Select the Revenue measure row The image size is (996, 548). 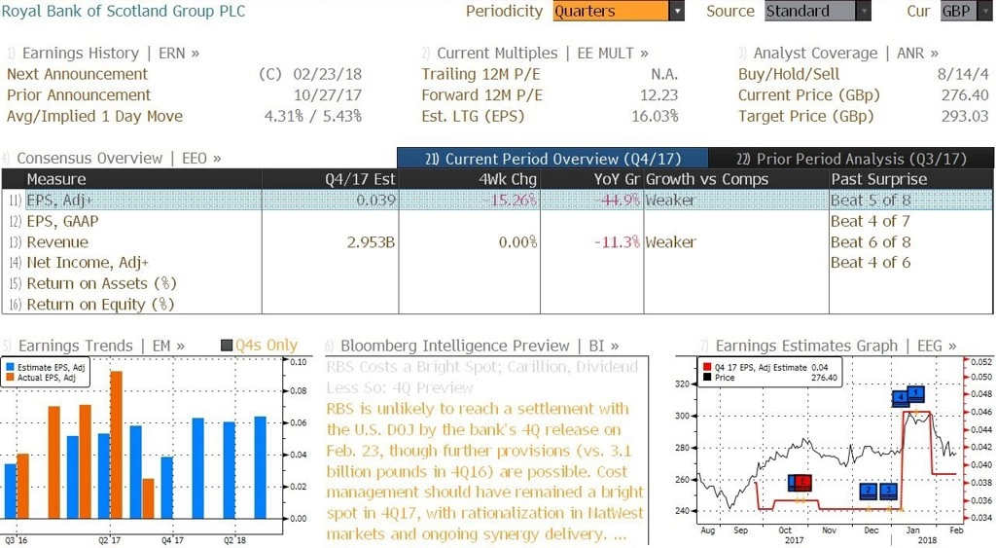(x=497, y=242)
